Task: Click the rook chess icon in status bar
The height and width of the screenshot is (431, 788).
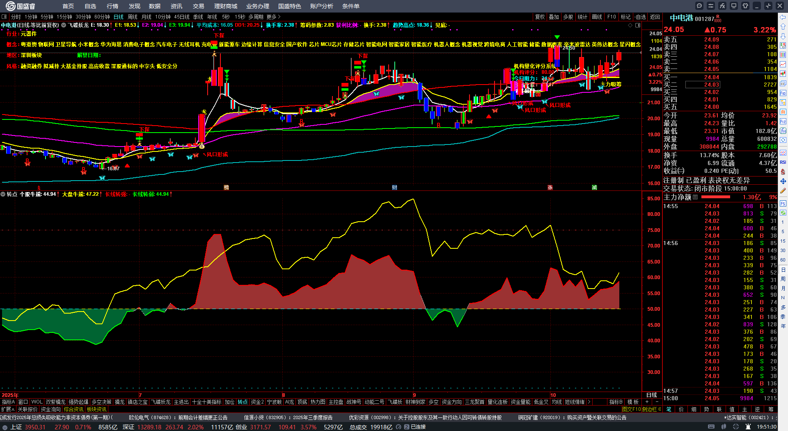Action: 747,427
